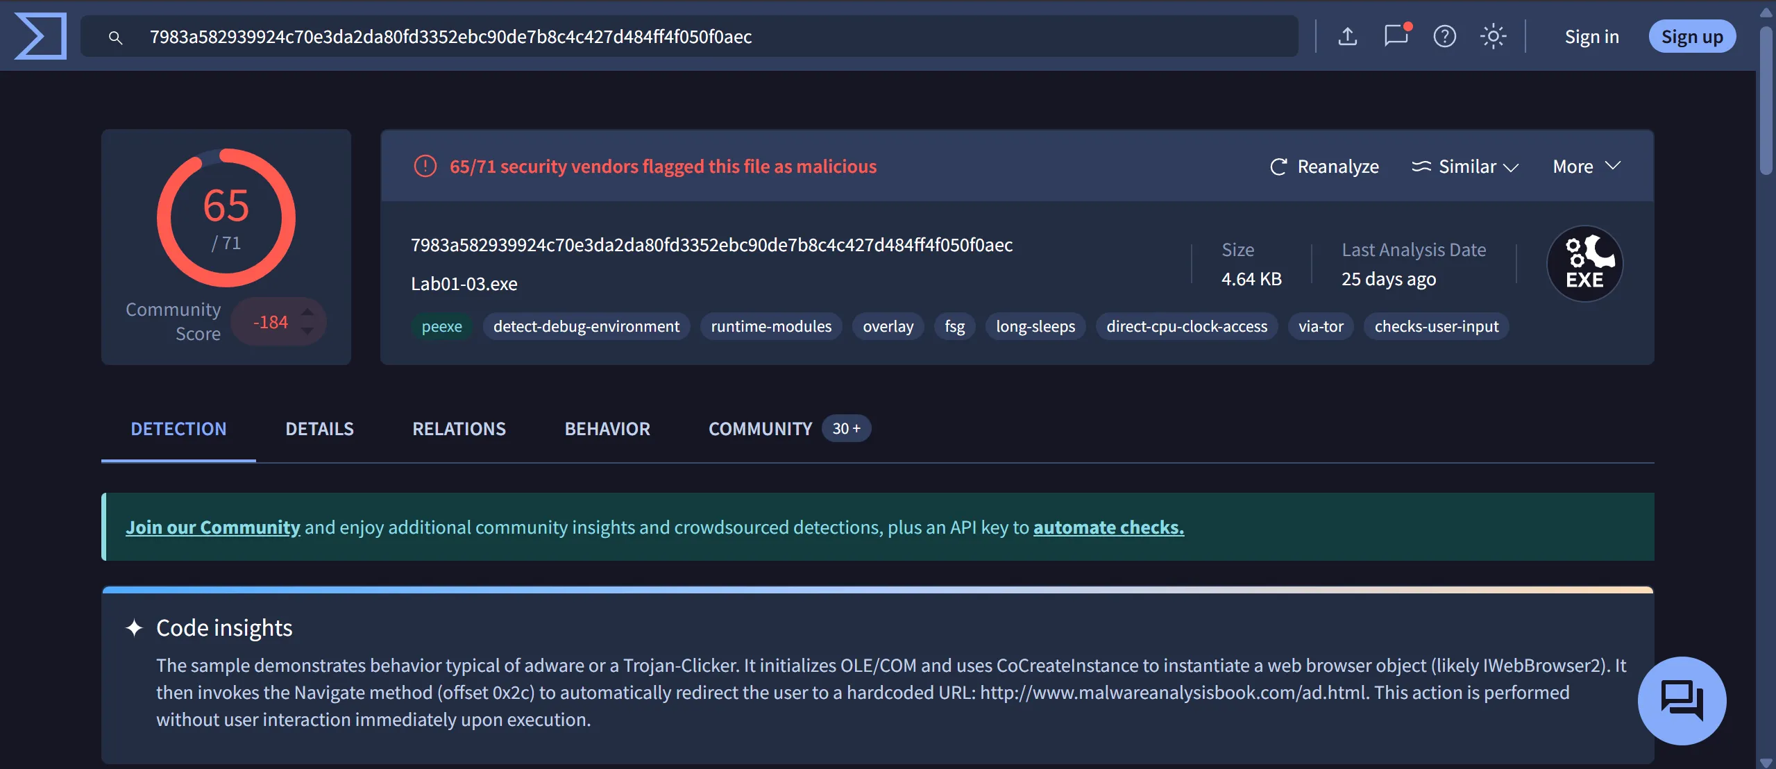Switch to the Details tab
Viewport: 1776px width, 769px height.
[319, 429]
